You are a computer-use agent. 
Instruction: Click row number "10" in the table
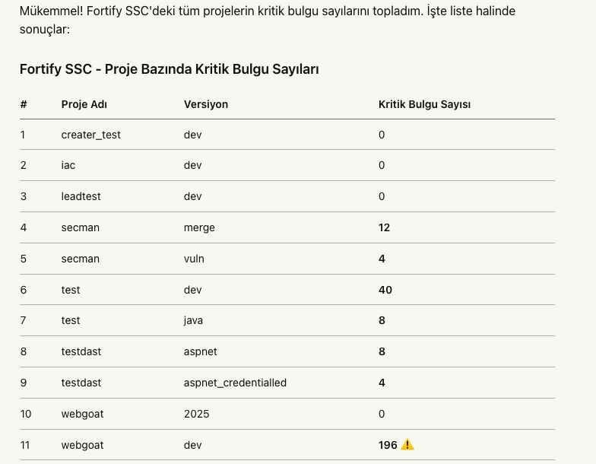[x=26, y=414]
